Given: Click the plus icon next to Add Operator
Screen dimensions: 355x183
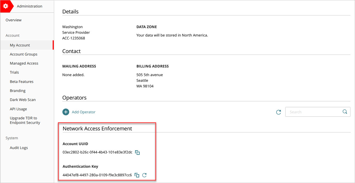Looking at the screenshot, I should (x=66, y=112).
